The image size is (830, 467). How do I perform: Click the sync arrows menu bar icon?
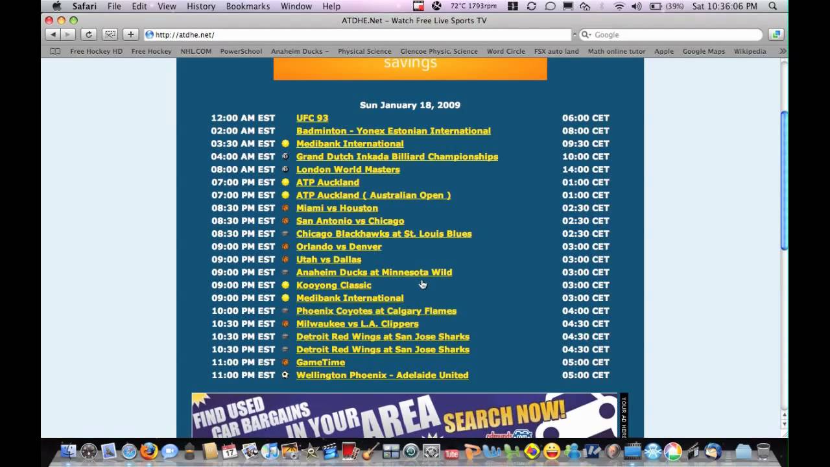point(532,6)
